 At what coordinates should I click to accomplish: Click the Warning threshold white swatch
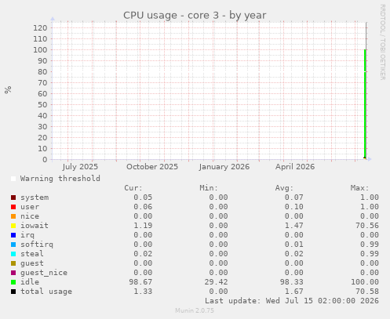coord(13,179)
